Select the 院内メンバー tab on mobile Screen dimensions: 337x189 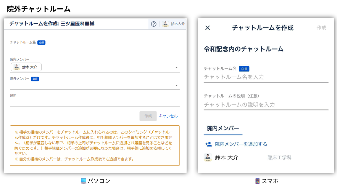click(223, 129)
